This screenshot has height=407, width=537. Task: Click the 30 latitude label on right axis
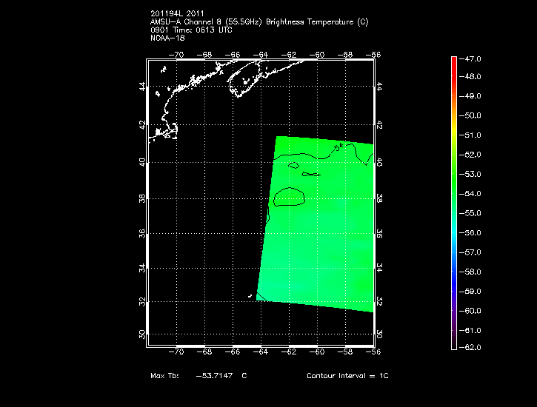[x=380, y=334]
